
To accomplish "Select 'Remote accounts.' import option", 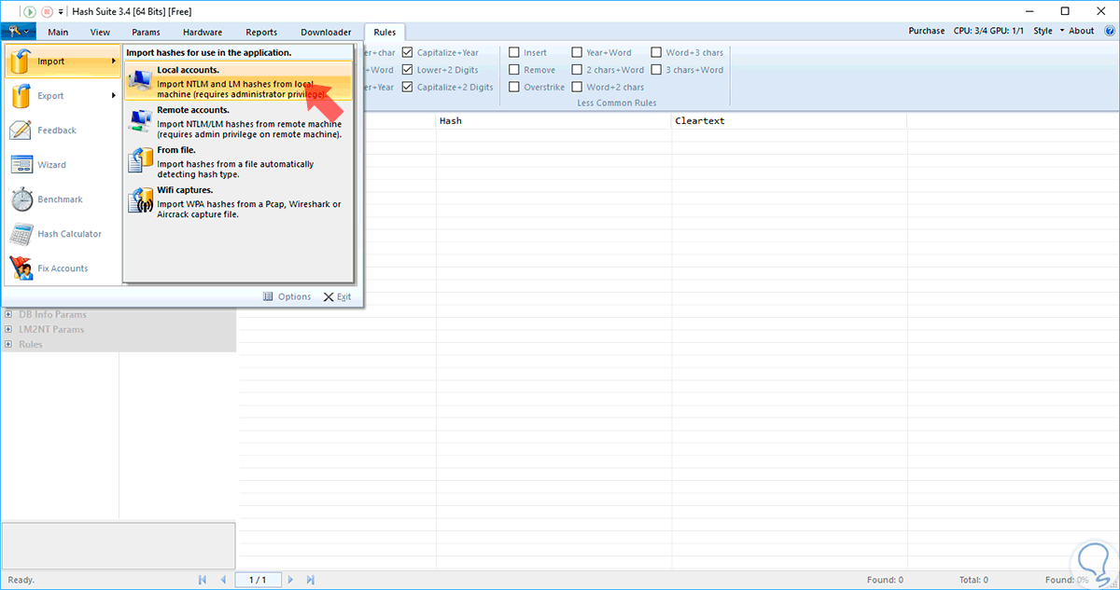I will click(239, 122).
